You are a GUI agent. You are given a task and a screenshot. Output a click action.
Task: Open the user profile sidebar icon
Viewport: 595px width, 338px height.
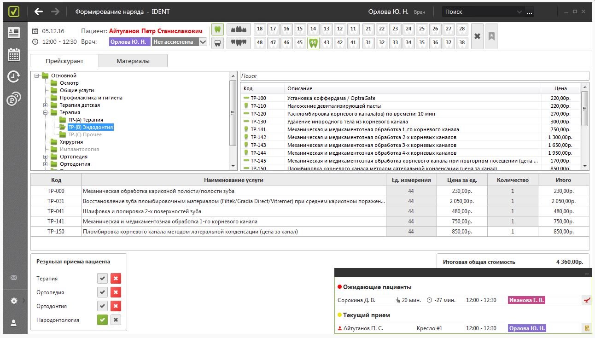click(14, 323)
